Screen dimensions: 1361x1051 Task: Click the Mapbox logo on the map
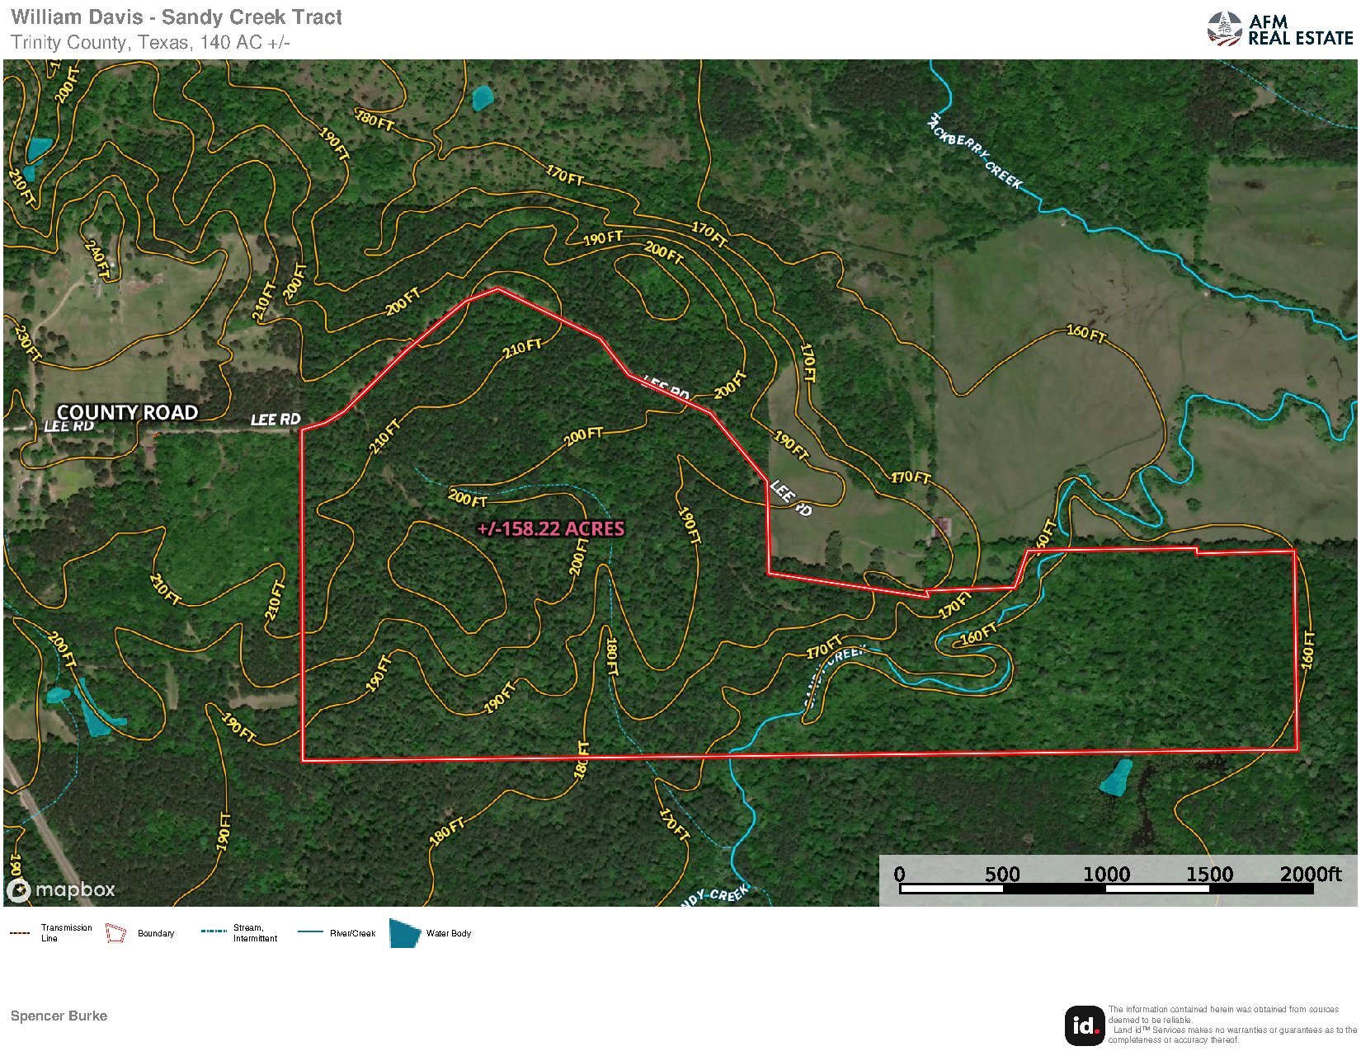(x=62, y=890)
